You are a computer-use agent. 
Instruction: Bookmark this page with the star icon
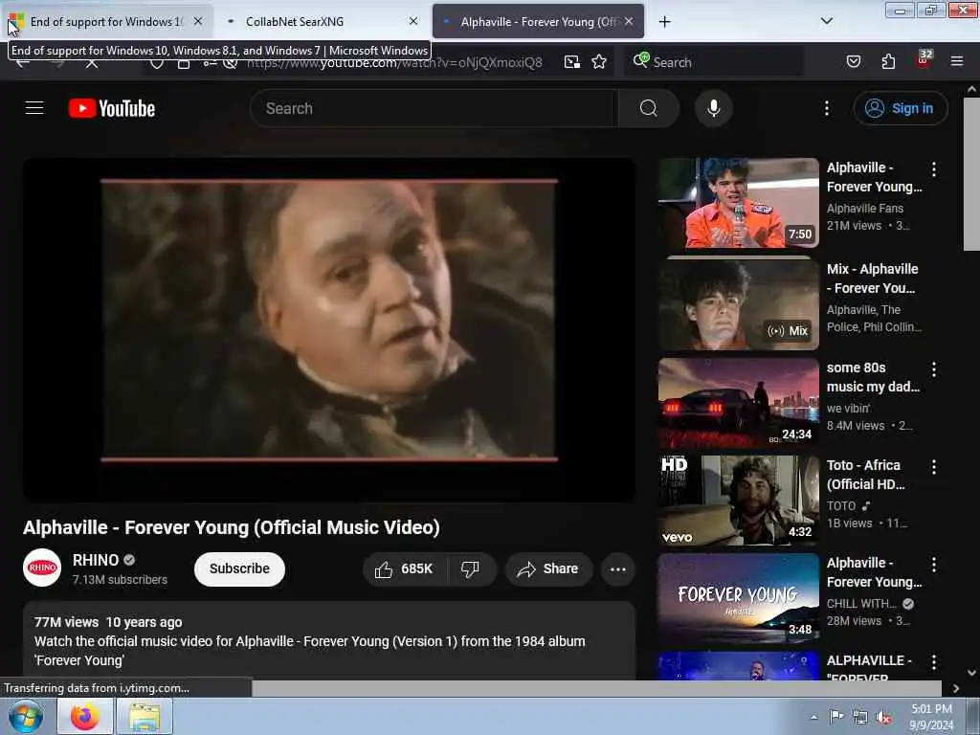[599, 61]
